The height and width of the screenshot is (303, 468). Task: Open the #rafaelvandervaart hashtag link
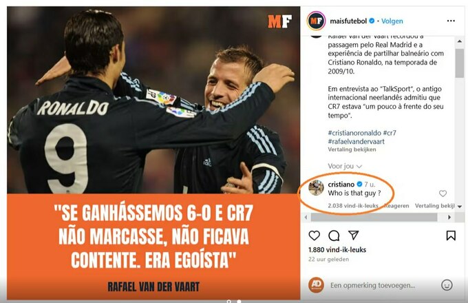click(356, 141)
